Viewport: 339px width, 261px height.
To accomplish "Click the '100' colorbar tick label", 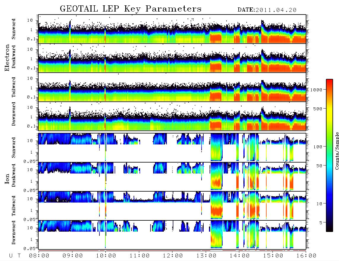I will [318, 147].
